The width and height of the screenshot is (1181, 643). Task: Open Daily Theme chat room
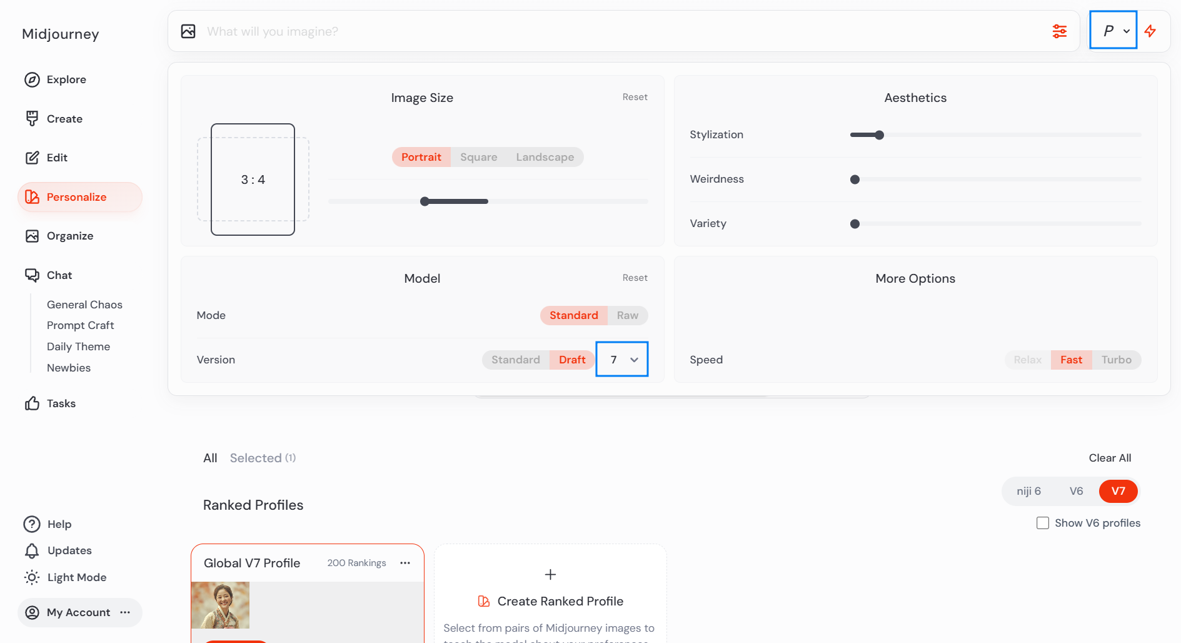click(x=78, y=347)
